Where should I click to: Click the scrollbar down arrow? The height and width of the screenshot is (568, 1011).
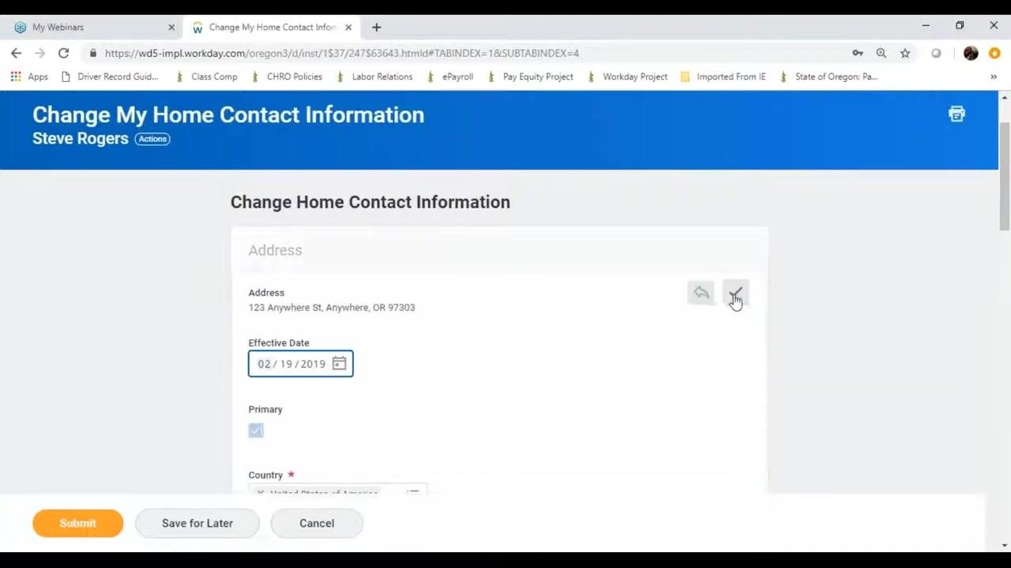[1005, 545]
